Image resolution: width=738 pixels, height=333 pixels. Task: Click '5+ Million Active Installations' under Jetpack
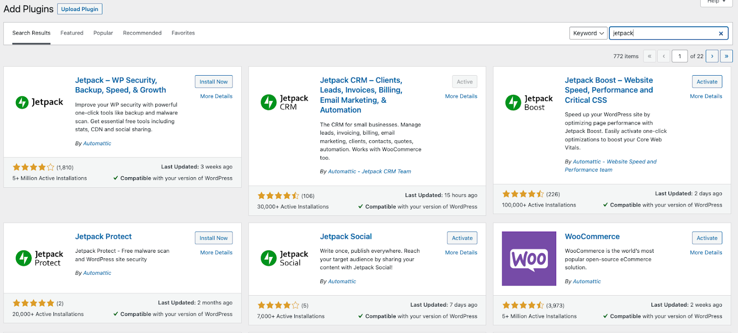50,178
